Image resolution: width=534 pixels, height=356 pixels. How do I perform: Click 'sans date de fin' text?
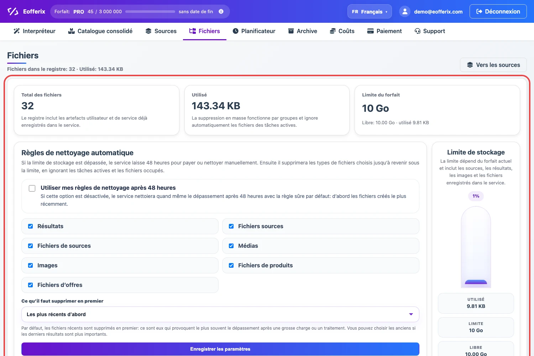(196, 11)
